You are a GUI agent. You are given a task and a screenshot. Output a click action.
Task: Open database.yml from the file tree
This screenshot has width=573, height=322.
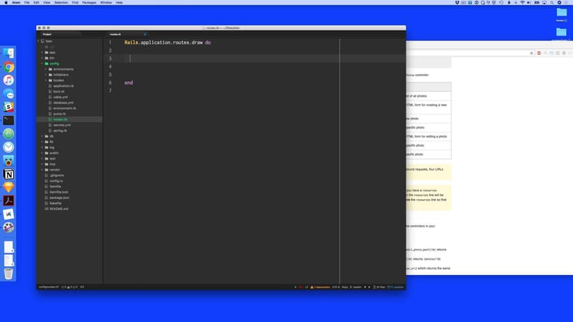pyautogui.click(x=63, y=102)
